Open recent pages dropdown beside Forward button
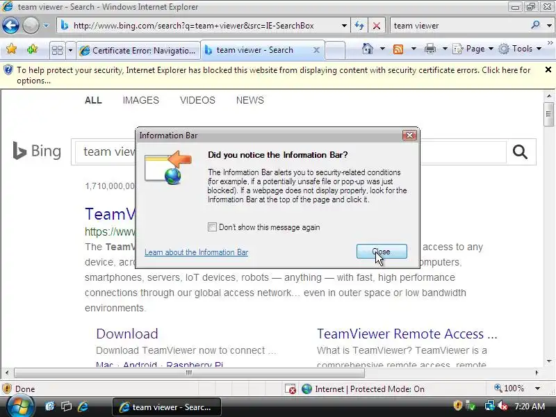Viewport: 556px width, 417px height. [46, 26]
